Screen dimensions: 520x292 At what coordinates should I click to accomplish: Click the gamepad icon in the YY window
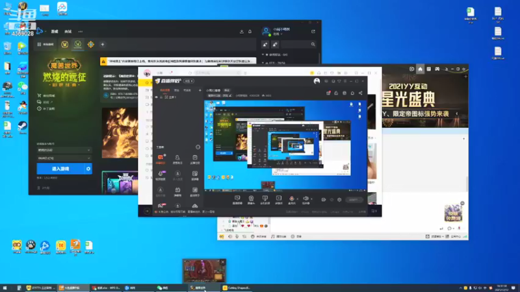(x=437, y=69)
